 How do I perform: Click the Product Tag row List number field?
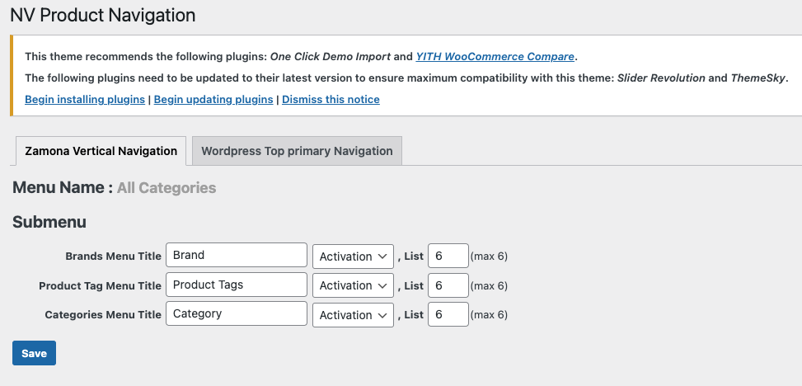(x=448, y=285)
